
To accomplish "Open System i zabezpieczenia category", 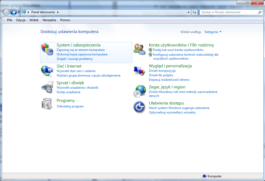I will (78, 45).
